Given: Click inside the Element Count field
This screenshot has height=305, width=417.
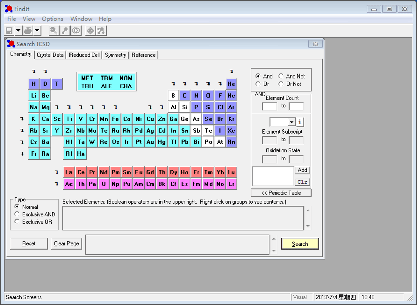Looking at the screenshot, I should coord(270,107).
